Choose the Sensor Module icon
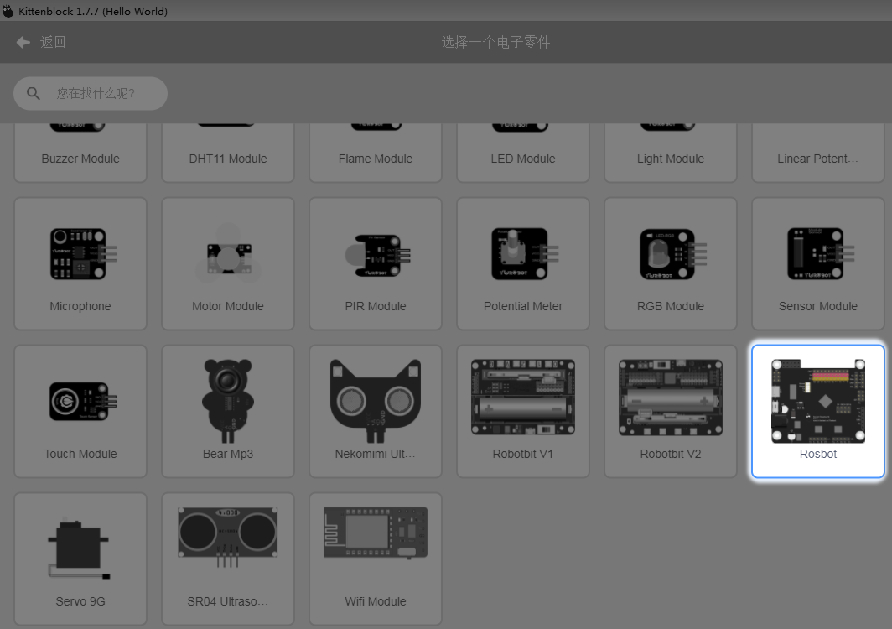The height and width of the screenshot is (629, 892). 820,254
